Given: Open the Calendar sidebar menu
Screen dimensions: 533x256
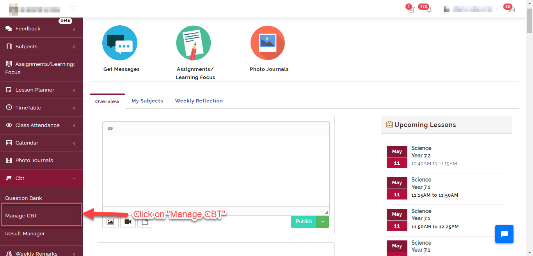Looking at the screenshot, I should coord(41,143).
